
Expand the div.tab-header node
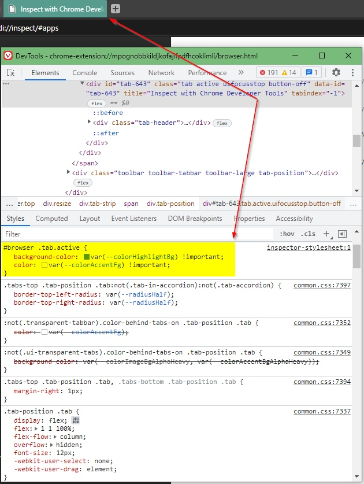(x=89, y=122)
